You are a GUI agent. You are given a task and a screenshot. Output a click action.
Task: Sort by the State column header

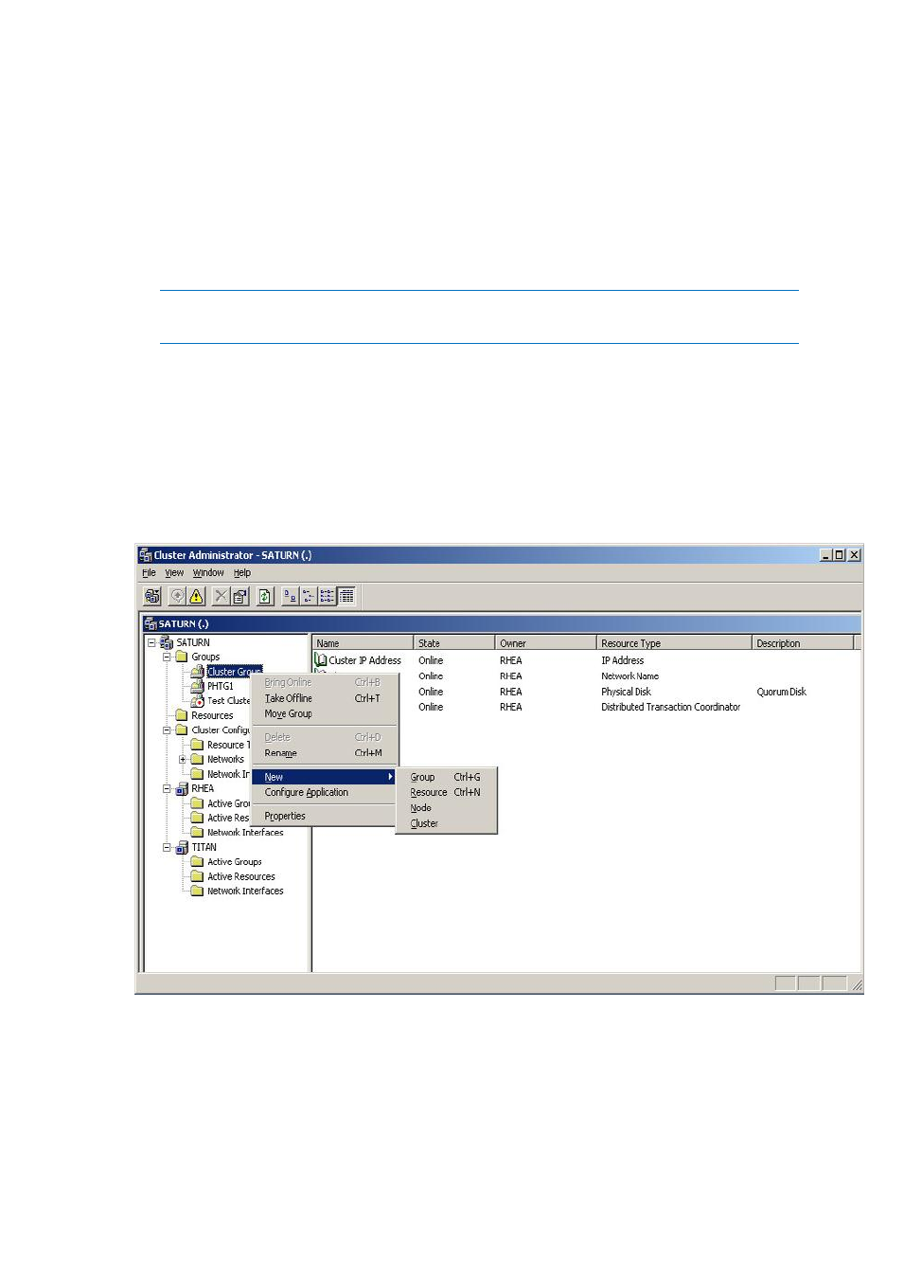453,643
